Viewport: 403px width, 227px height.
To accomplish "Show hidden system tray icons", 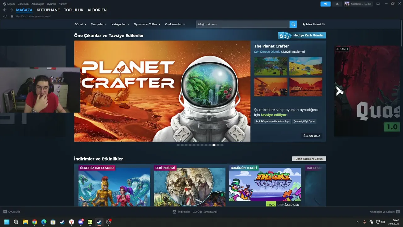I will (358, 222).
